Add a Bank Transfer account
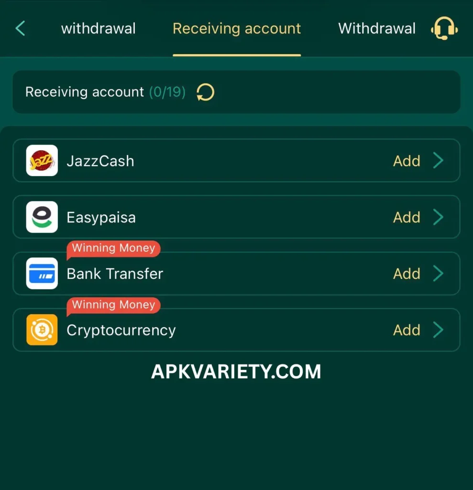 coord(407,274)
